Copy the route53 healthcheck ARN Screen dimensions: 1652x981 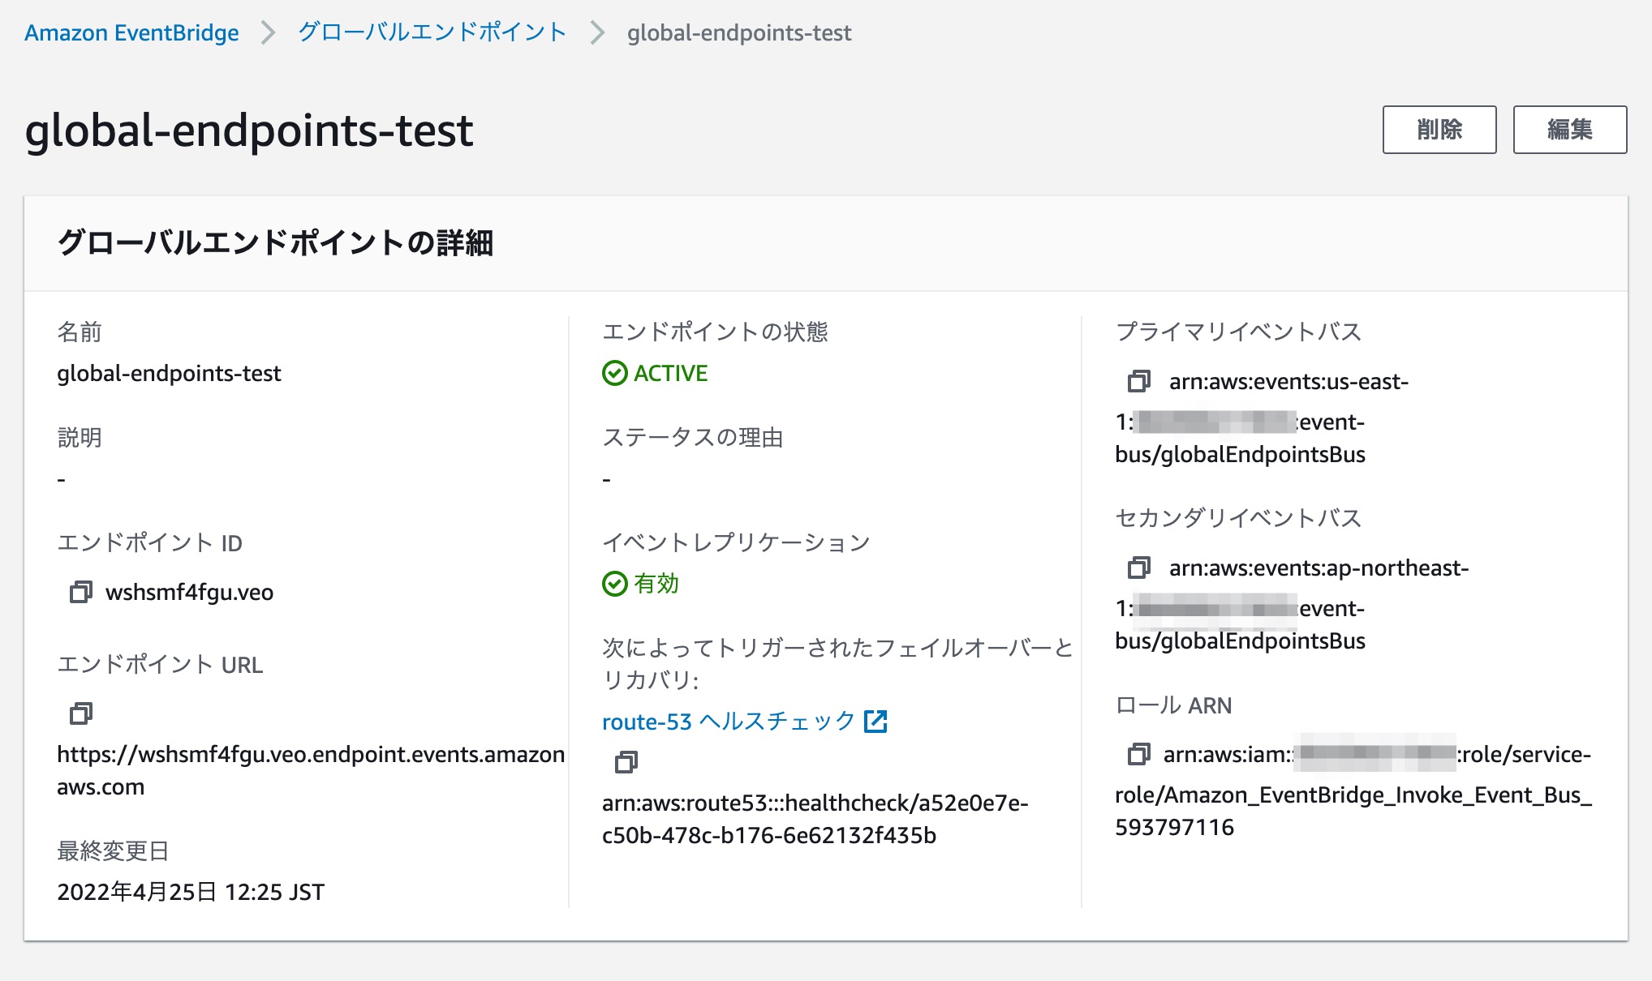point(626,762)
